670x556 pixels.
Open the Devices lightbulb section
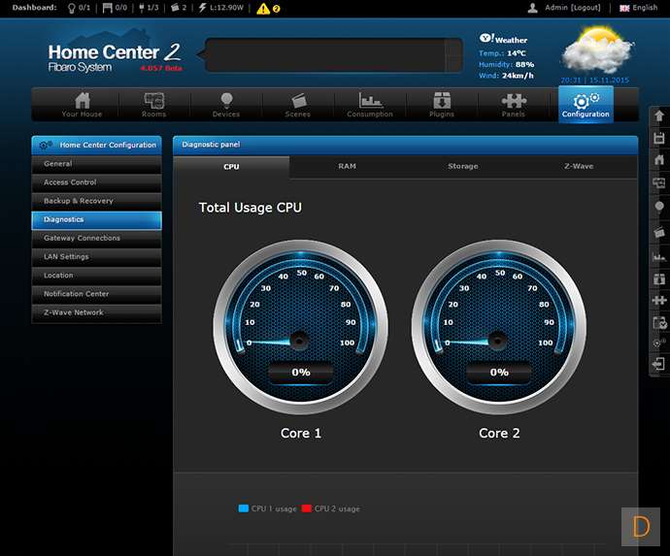click(x=226, y=105)
